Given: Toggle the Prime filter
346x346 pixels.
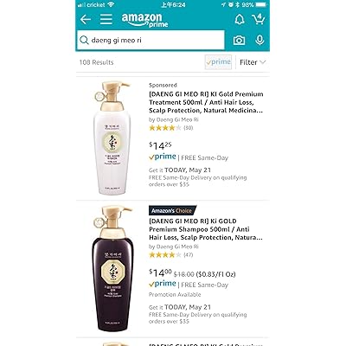Looking at the screenshot, I should [218, 62].
